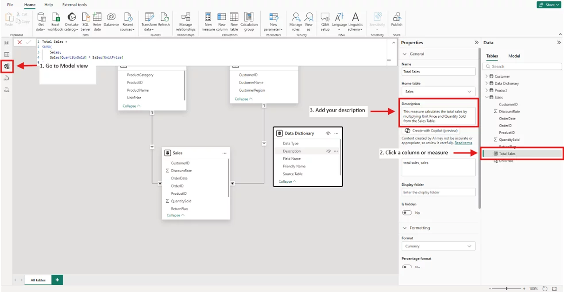Toggle visibility on the Data Dictionary table header
The height and width of the screenshot is (292, 564).
(328, 133)
